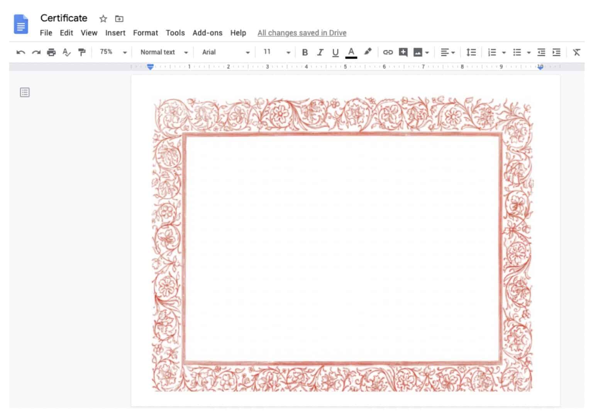593x416 pixels.
Task: Open the 75% zoom dropdown
Action: pyautogui.click(x=113, y=52)
